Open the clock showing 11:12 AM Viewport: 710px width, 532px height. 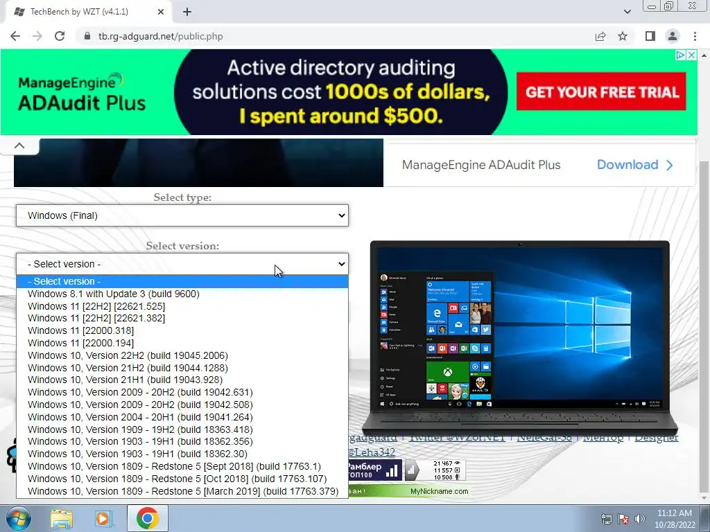pyautogui.click(x=674, y=519)
